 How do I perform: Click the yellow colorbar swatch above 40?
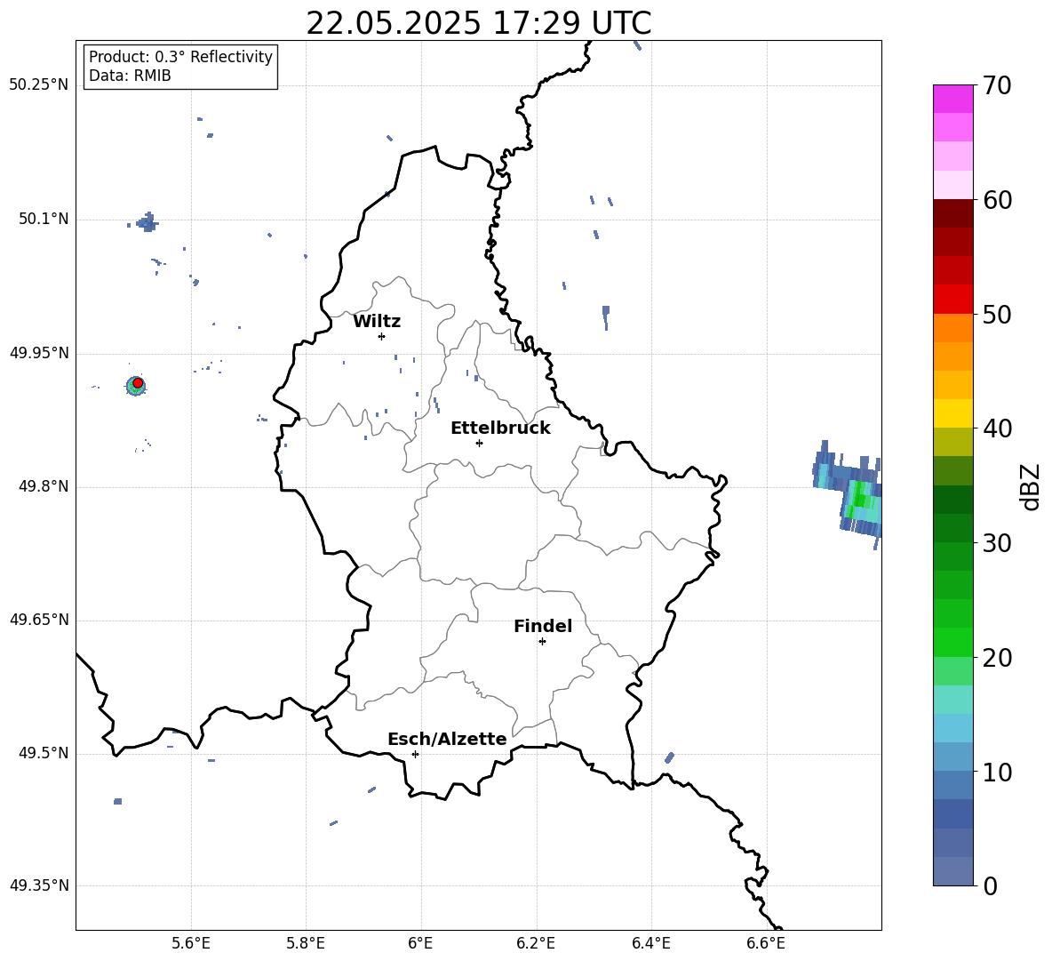click(x=952, y=413)
